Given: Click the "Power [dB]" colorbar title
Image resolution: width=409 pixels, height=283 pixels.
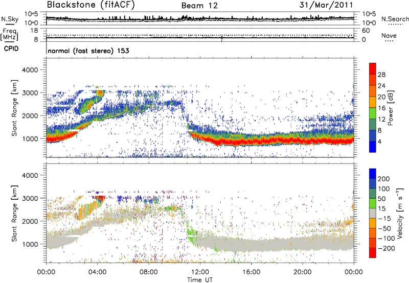Looking at the screenshot, I should coord(390,108).
